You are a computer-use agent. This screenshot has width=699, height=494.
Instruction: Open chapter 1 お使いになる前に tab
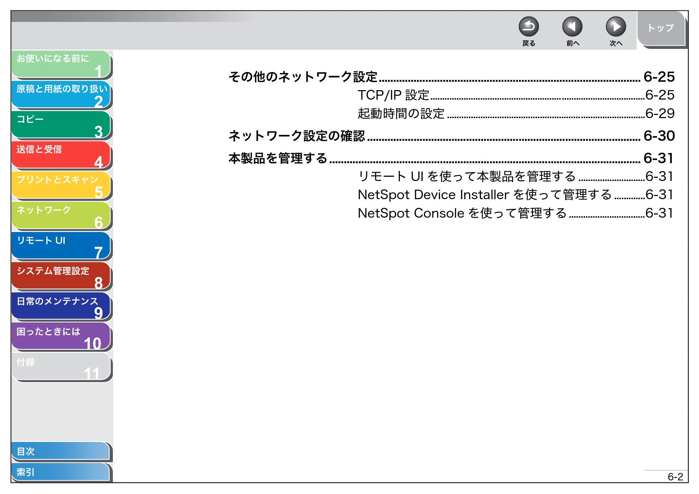61,64
